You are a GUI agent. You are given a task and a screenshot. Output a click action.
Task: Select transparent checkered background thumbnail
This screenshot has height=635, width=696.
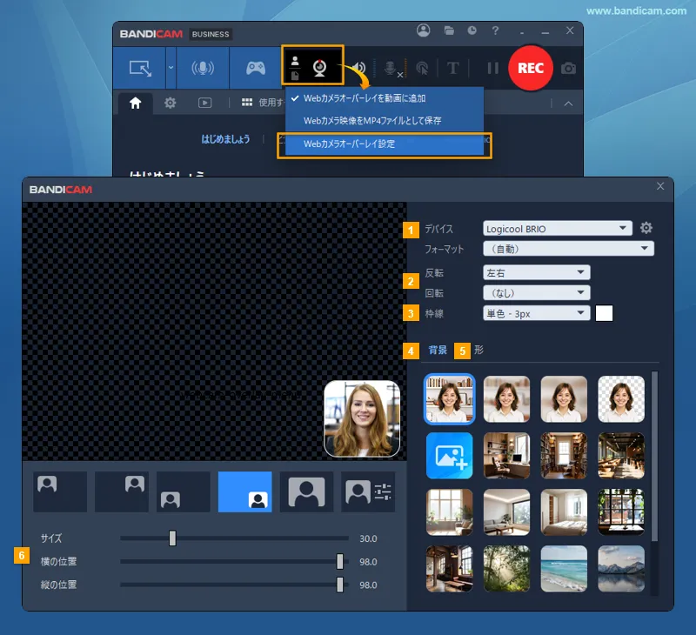[x=621, y=399]
